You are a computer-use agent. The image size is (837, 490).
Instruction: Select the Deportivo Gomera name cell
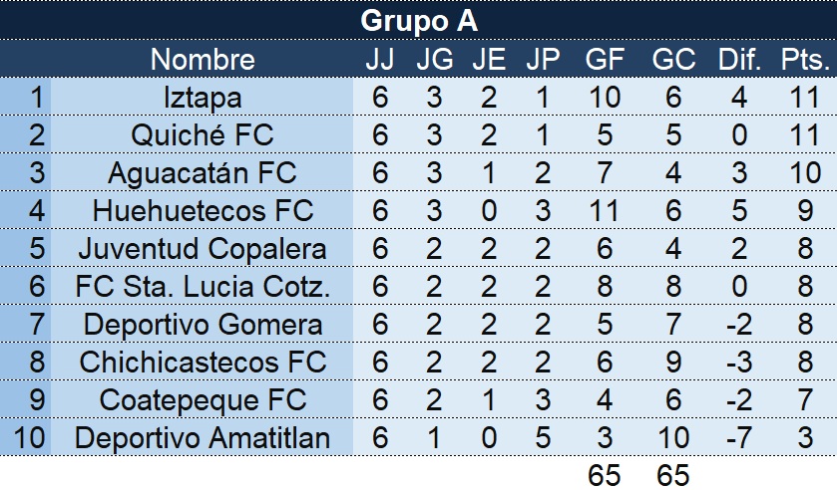[x=203, y=325]
